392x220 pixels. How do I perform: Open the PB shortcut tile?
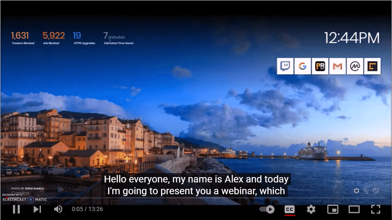click(x=320, y=66)
